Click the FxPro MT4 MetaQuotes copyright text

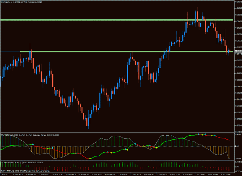[25, 171]
